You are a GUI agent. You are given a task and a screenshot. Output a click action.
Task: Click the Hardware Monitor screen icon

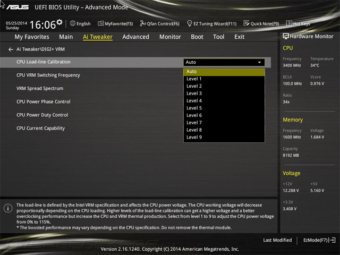[x=286, y=36]
